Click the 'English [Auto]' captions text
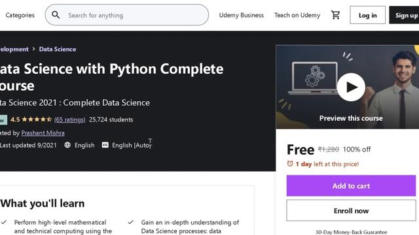The height and width of the screenshot is (235, 419). tap(132, 145)
